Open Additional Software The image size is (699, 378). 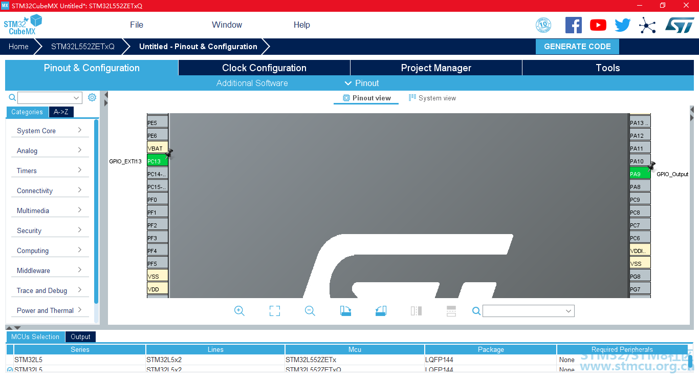[x=252, y=83]
